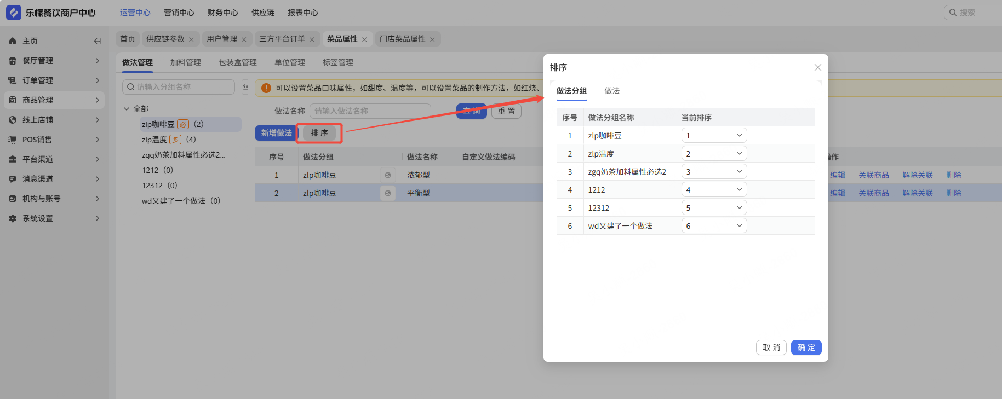The image size is (1002, 399).
Task: Click the 消息渠道 chat icon
Action: point(13,179)
